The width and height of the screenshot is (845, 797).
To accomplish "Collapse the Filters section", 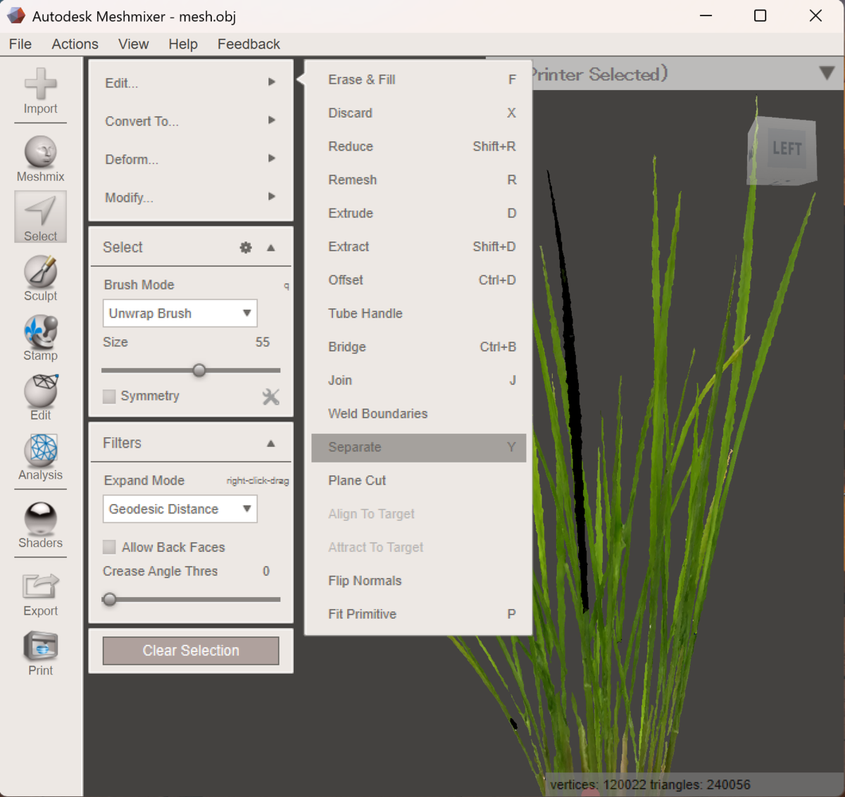I will click(270, 443).
